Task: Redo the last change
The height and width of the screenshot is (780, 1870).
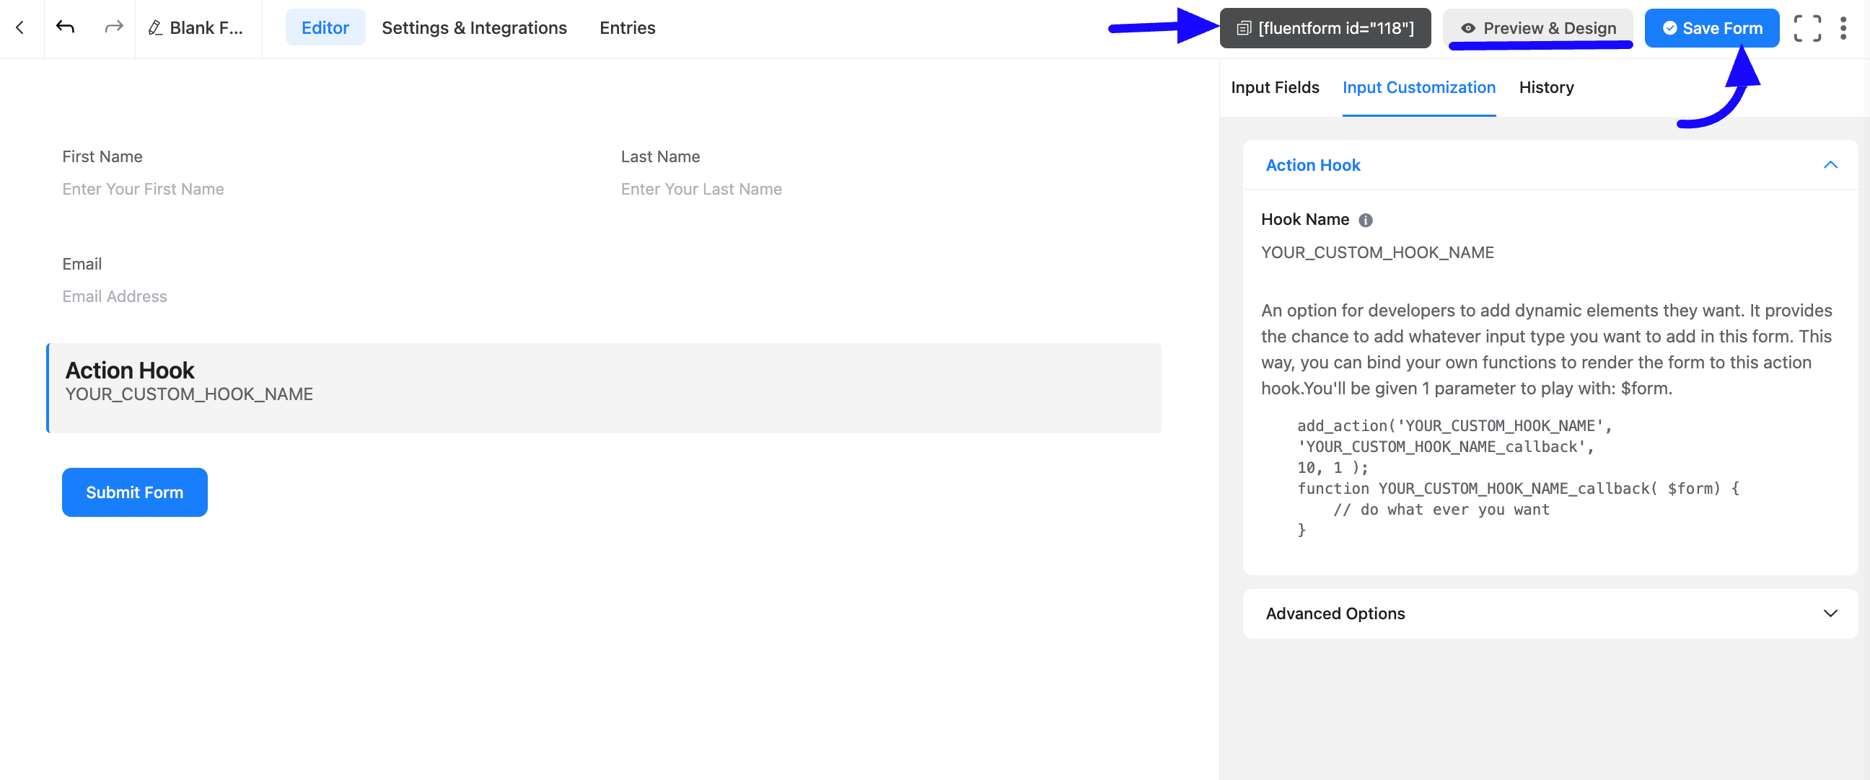Action: 114,27
